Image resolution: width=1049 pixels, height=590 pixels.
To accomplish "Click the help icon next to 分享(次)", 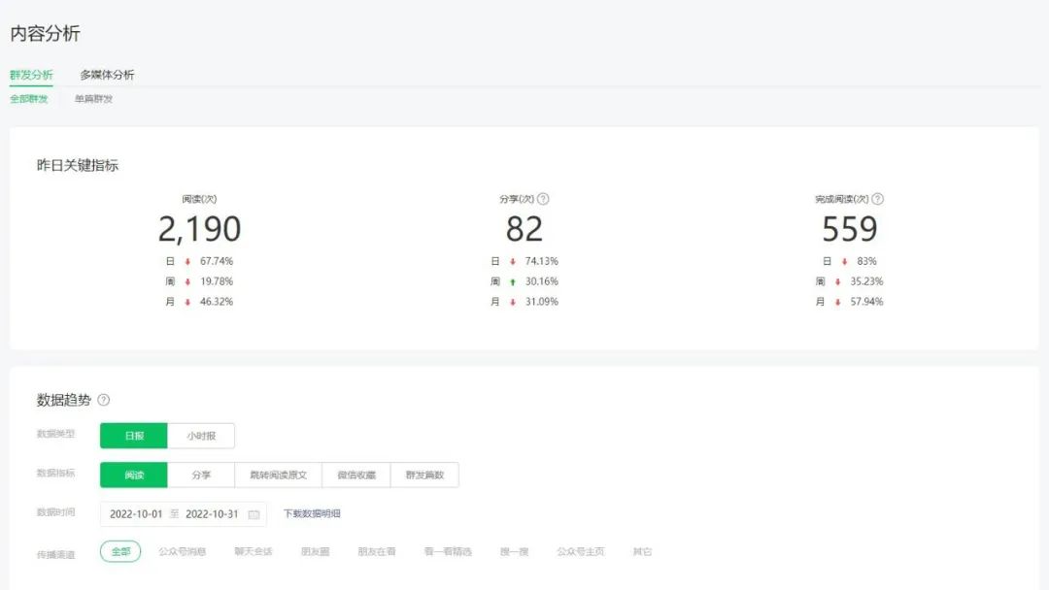I will 543,199.
